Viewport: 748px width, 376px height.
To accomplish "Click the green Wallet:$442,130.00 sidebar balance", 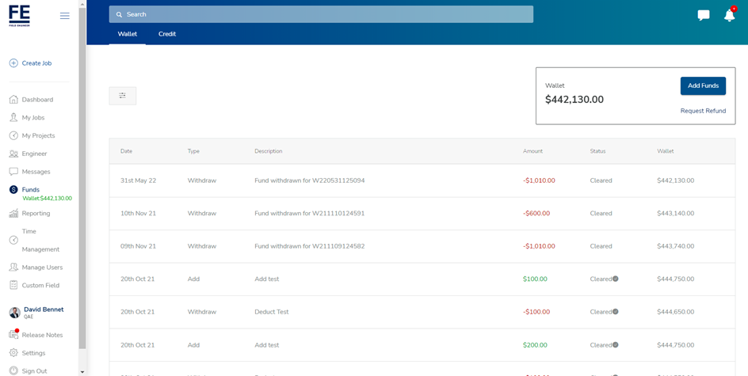I will (48, 198).
